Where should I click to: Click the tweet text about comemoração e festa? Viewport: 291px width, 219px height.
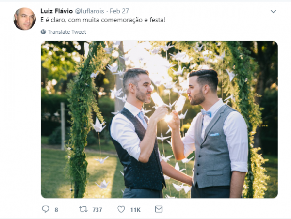pos(103,20)
